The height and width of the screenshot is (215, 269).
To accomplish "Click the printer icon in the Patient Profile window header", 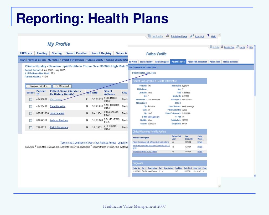I will pos(222,47).
